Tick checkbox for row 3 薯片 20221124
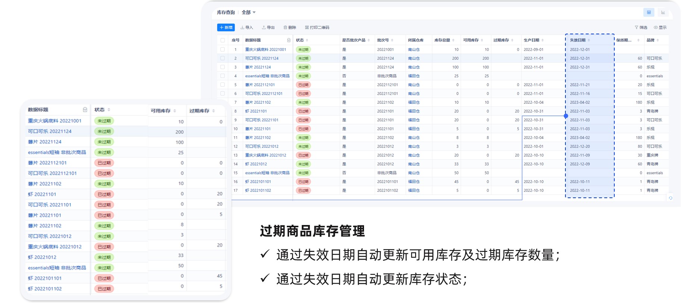The width and height of the screenshot is (693, 303). tap(223, 67)
